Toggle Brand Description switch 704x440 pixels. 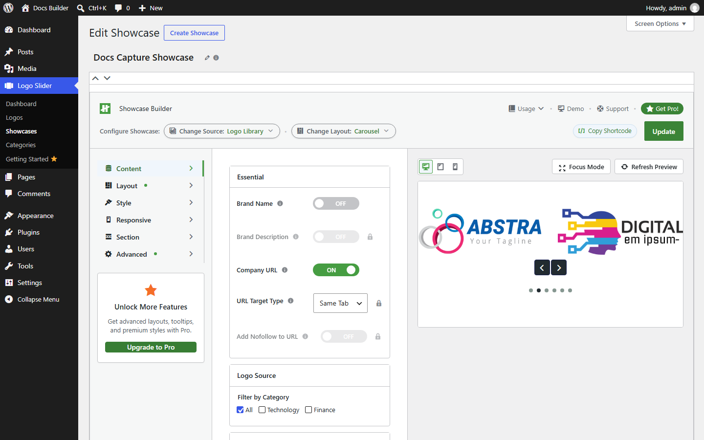point(336,237)
